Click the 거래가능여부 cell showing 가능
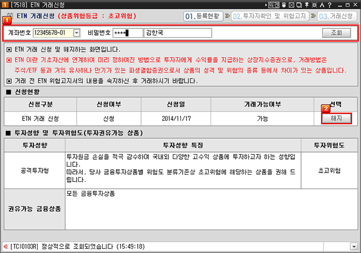The height and width of the screenshot is (253, 361). [x=263, y=118]
